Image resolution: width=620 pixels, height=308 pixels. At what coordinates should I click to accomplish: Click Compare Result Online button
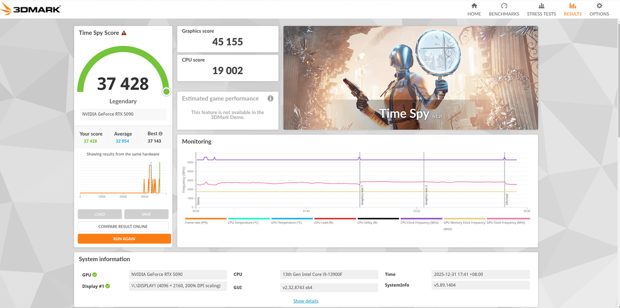click(123, 226)
